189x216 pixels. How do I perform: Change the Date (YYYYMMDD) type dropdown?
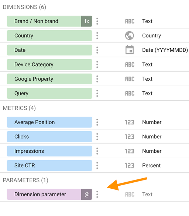coord(165,50)
